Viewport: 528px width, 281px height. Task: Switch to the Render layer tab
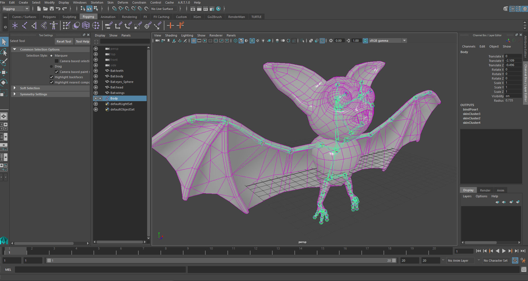[x=485, y=190]
